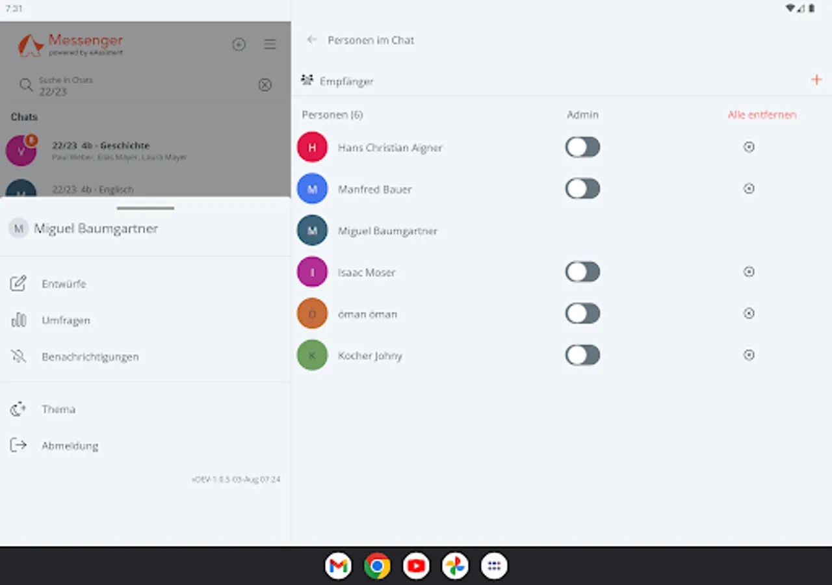Remove Manfred Bauer from chat

[749, 188]
